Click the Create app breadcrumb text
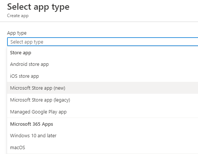Screen dimensions: 198x154 (18, 16)
